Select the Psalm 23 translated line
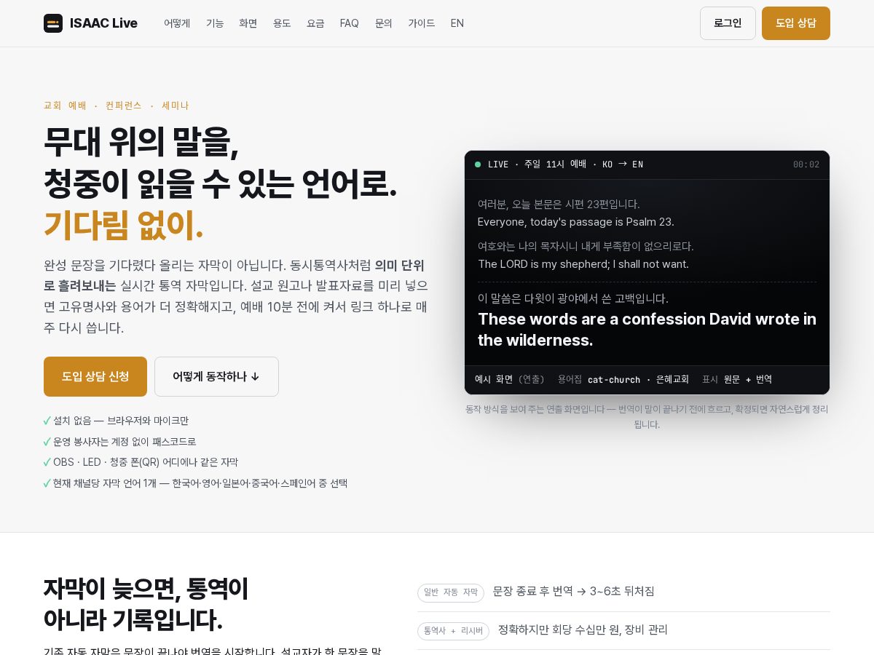Image resolution: width=874 pixels, height=655 pixels. (576, 222)
